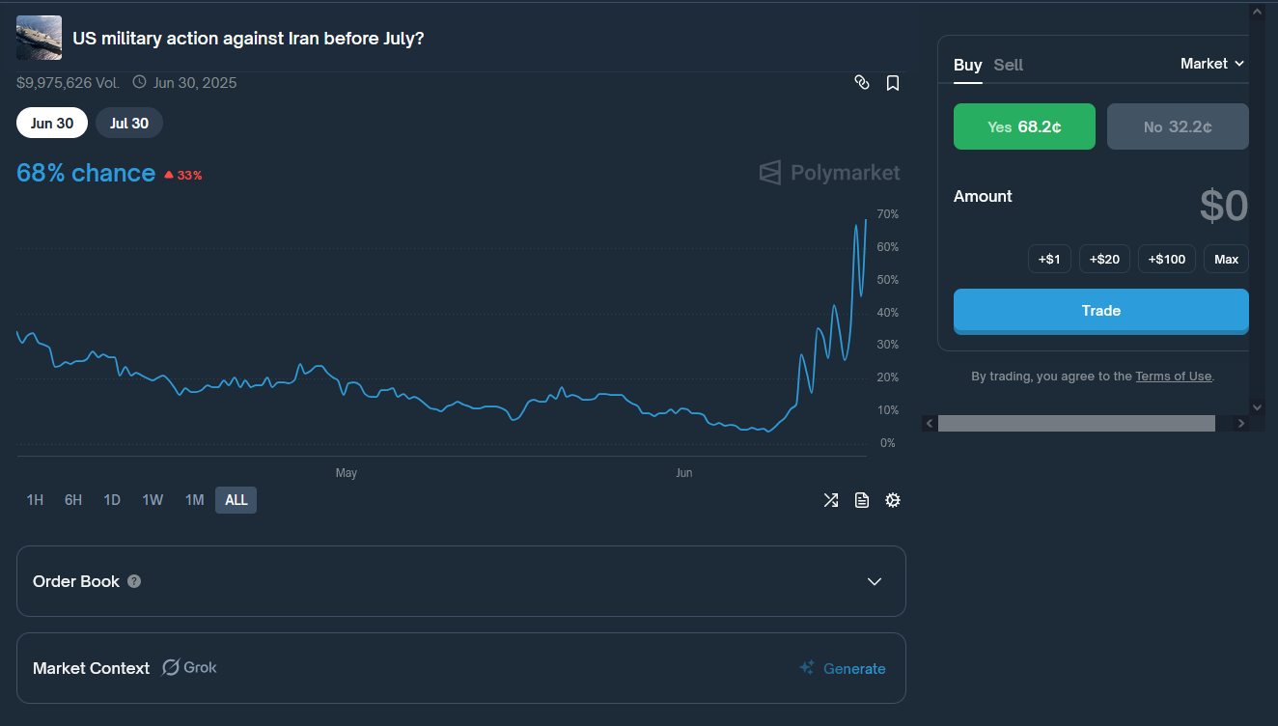Choose Yes 68.2¢ outcome
This screenshot has height=726, width=1278.
(x=1024, y=126)
